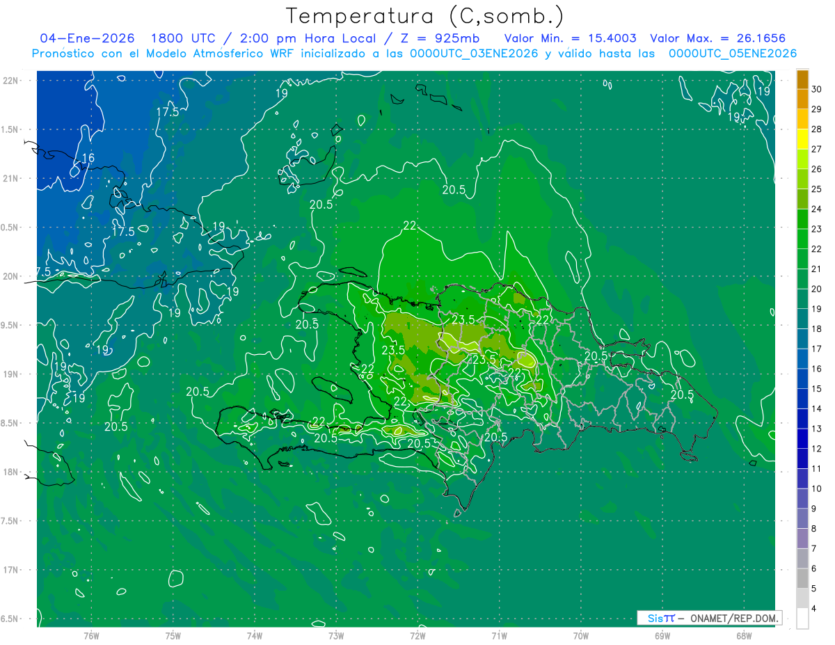
Task: Pick the legend swatch between 20 and 21
Action: (x=802, y=279)
